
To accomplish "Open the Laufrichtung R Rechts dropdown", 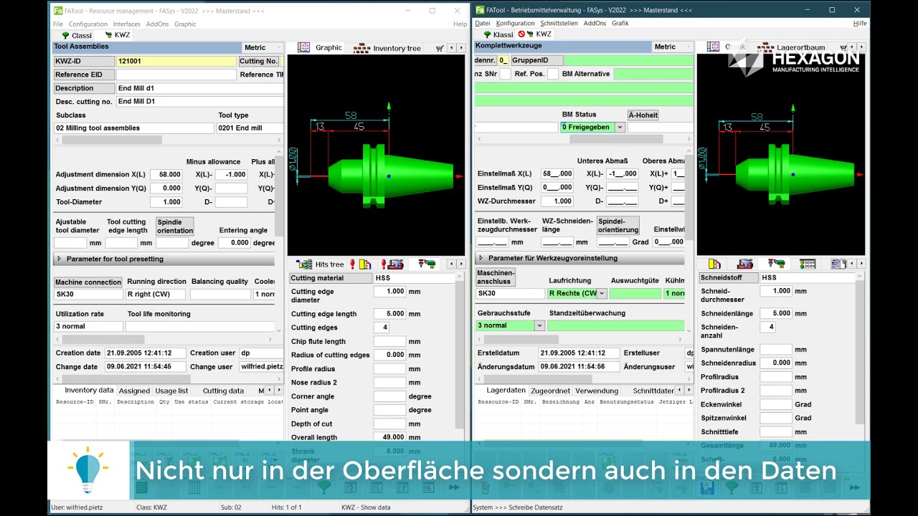I will [x=602, y=293].
